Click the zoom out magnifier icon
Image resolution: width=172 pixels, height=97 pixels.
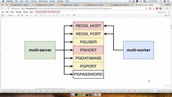[x=22, y=16]
